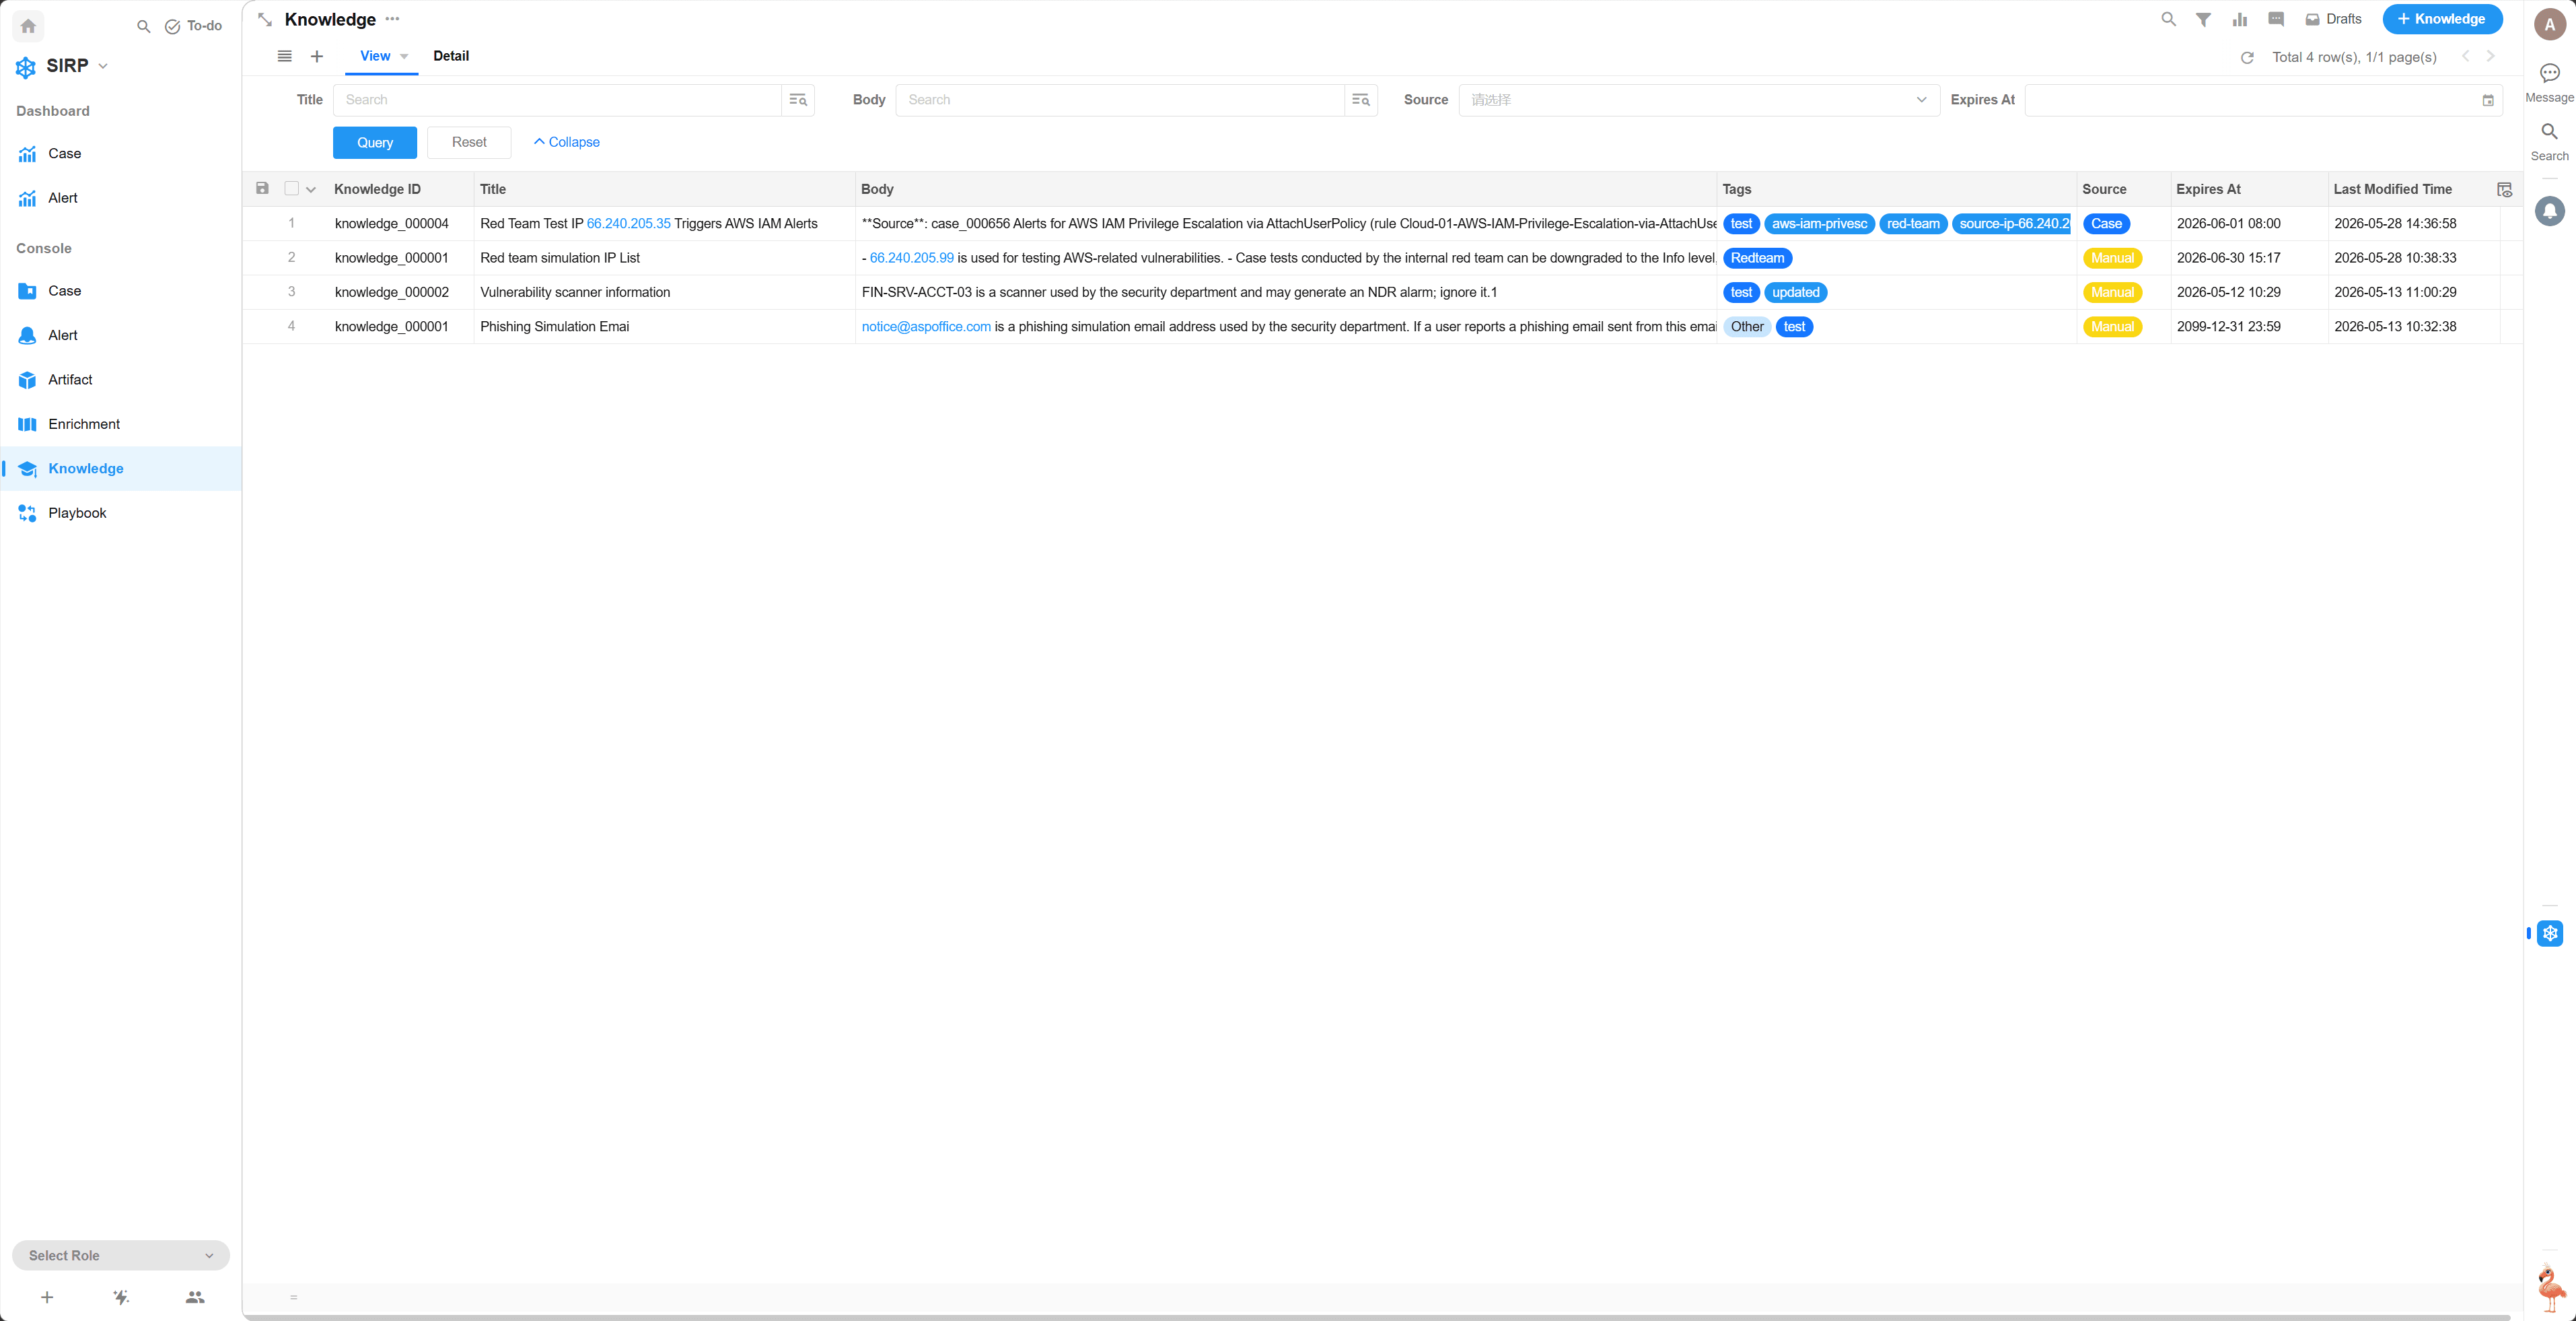Open Body advanced search icon
2576x1321 pixels.
click(x=1361, y=100)
